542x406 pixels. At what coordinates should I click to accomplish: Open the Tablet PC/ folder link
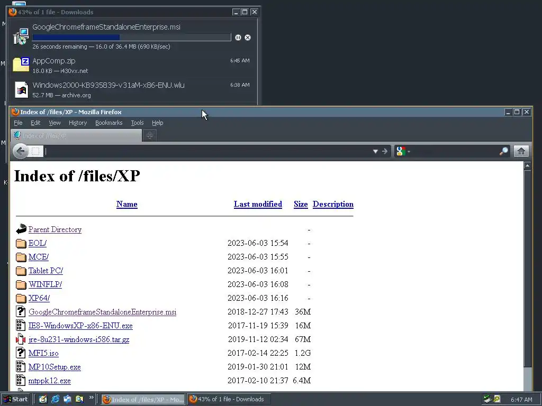pos(46,271)
